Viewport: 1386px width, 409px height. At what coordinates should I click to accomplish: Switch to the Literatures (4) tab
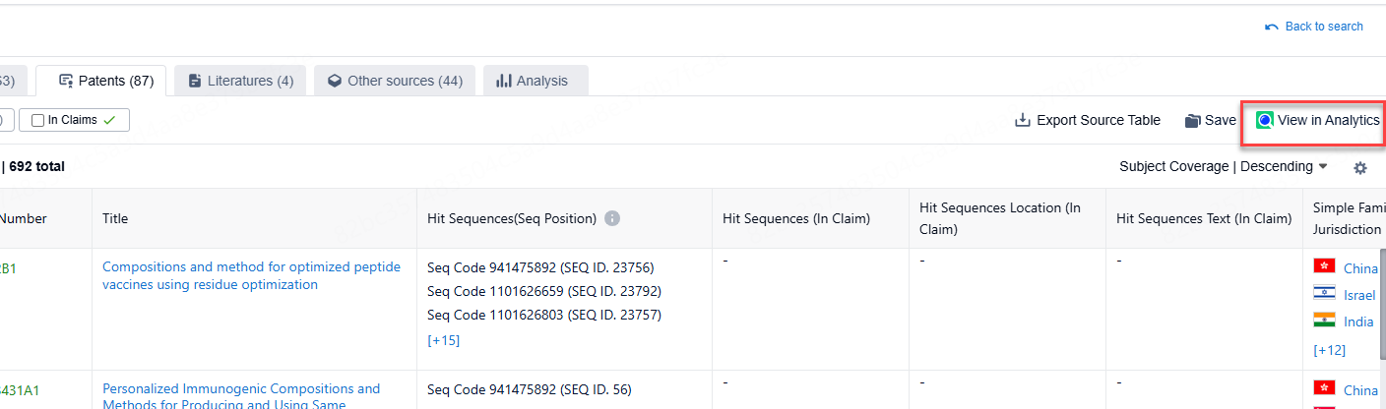240,81
